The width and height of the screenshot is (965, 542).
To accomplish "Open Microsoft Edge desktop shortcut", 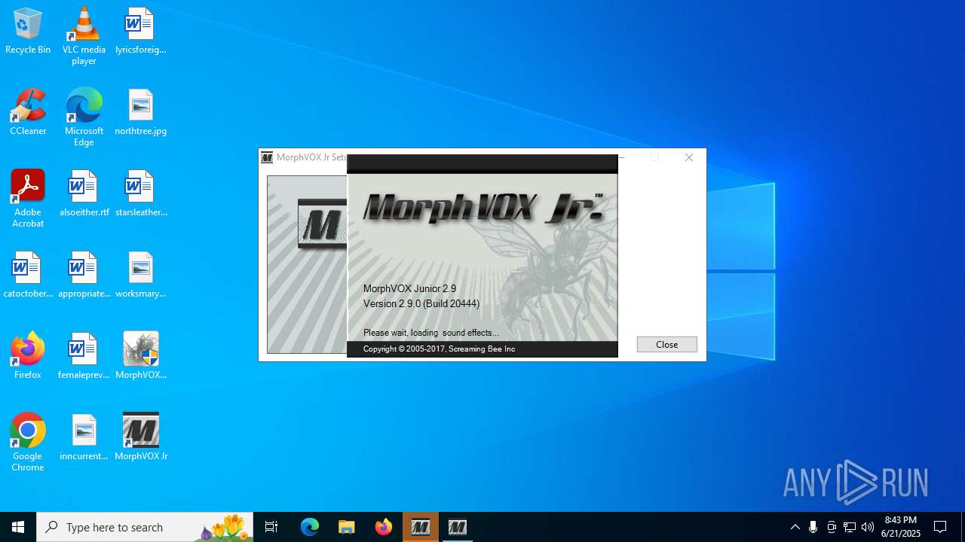I will coord(84,117).
